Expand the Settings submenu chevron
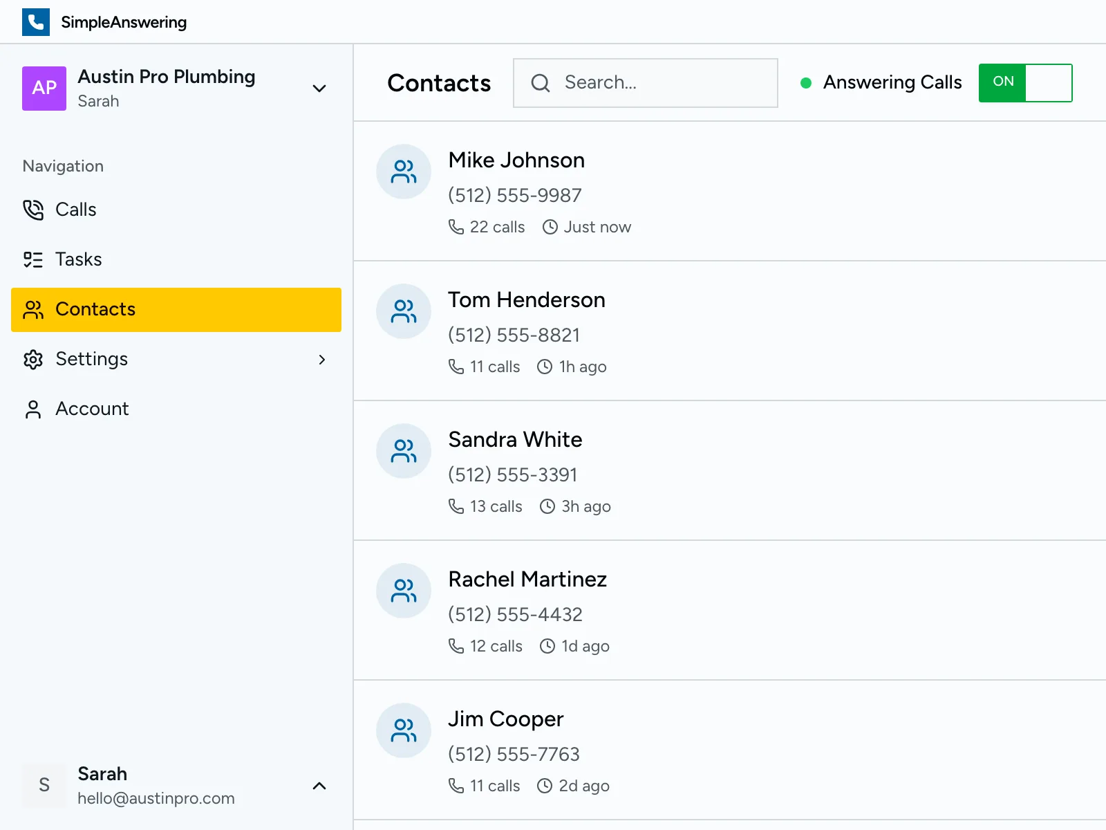 321,359
